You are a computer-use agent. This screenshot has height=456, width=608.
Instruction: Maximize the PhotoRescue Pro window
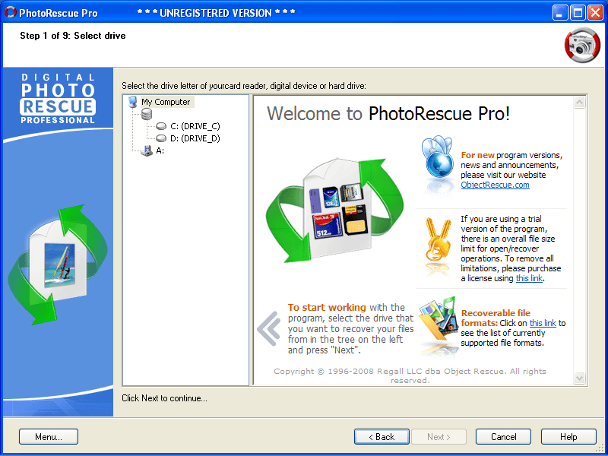(578, 13)
